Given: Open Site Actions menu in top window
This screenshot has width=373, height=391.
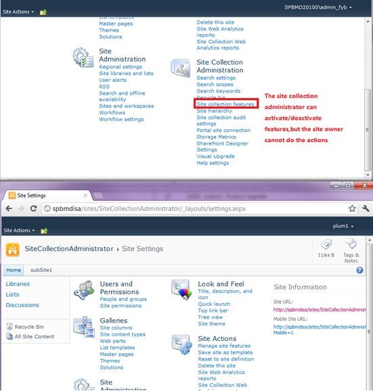Looking at the screenshot, I should pyautogui.click(x=18, y=11).
